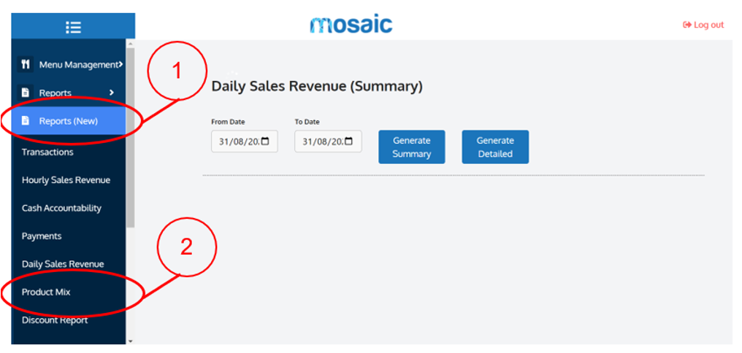
Task: Click the To Date input field
Action: click(x=328, y=141)
